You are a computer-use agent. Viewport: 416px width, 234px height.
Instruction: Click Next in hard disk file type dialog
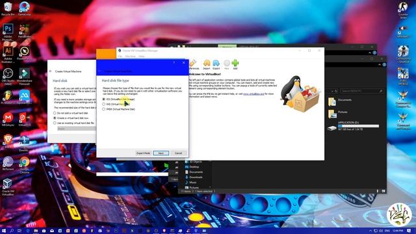point(161,153)
